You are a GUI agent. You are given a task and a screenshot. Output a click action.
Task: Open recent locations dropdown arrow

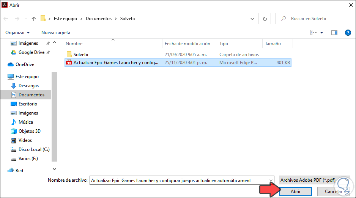(x=26, y=19)
